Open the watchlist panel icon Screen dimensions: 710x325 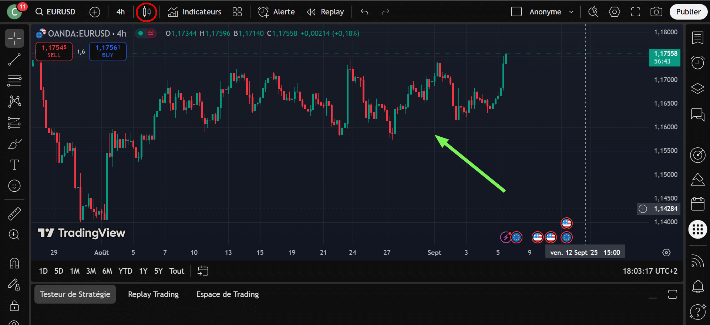click(697, 38)
